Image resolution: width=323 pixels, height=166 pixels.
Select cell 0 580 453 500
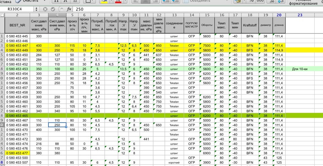pyautogui.click(x=17, y=158)
